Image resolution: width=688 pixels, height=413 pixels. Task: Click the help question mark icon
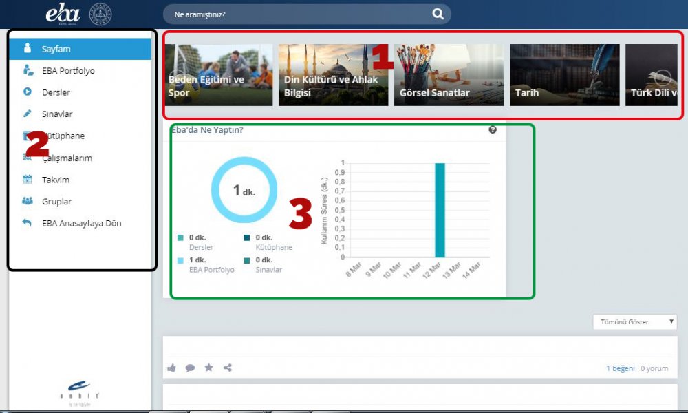click(x=493, y=129)
